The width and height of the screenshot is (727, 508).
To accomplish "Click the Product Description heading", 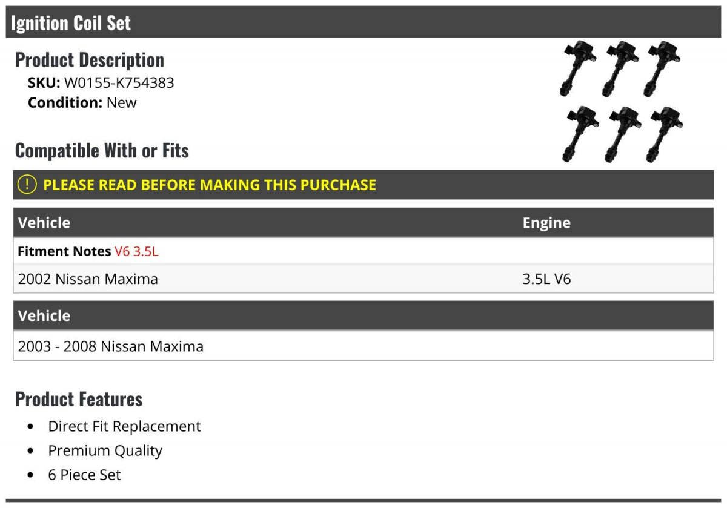I will coord(90,59).
